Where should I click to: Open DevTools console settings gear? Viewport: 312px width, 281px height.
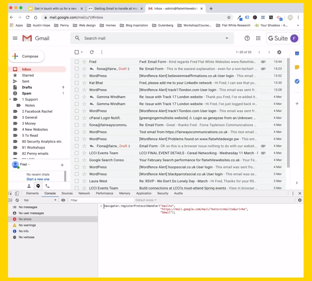coord(300,200)
